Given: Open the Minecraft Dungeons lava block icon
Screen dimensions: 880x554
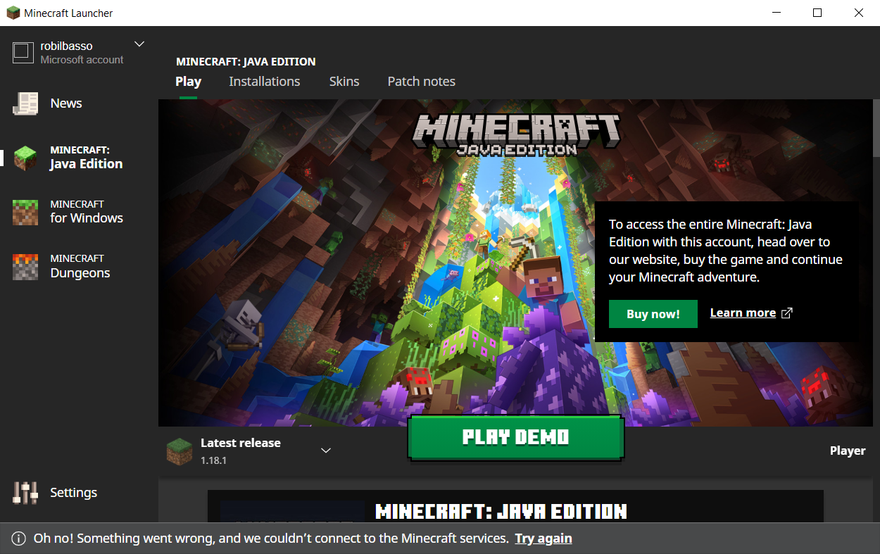Looking at the screenshot, I should (25, 267).
